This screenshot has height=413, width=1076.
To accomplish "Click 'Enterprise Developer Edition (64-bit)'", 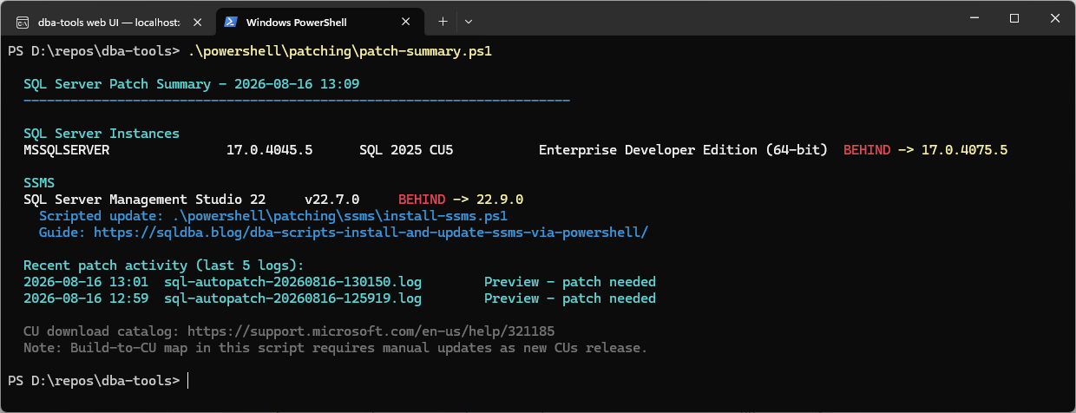I will click(683, 150).
